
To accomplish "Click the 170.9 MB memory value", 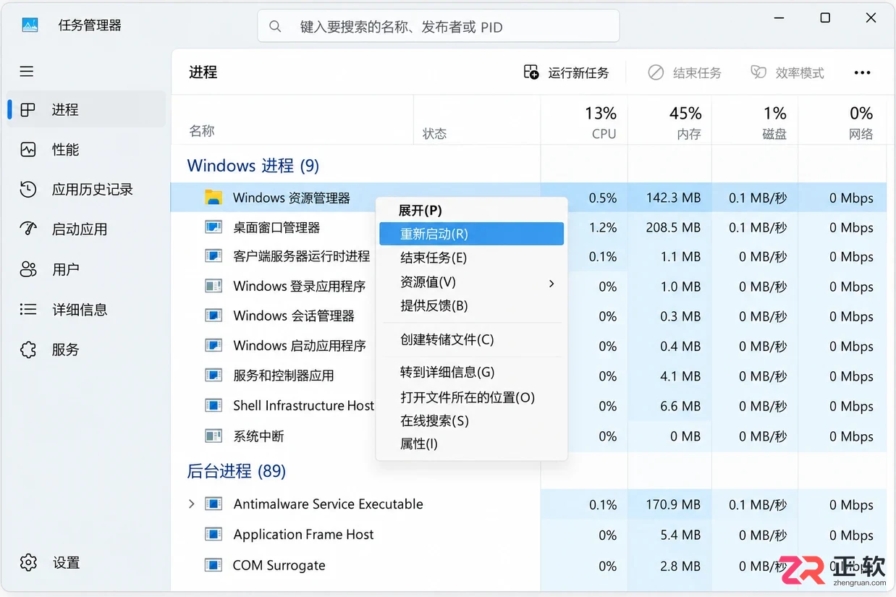I will coord(673,504).
